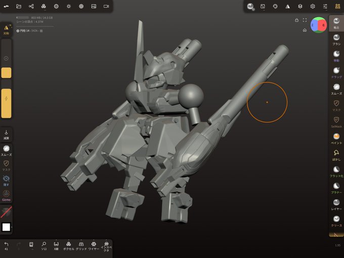Undo the last action (41)
344x258 pixels.
6,246
